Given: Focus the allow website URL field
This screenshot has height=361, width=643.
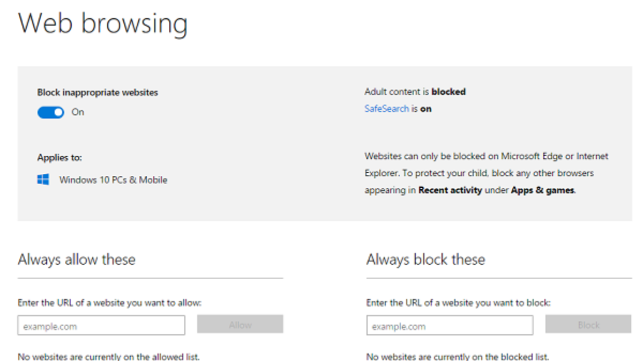Looking at the screenshot, I should 101,325.
